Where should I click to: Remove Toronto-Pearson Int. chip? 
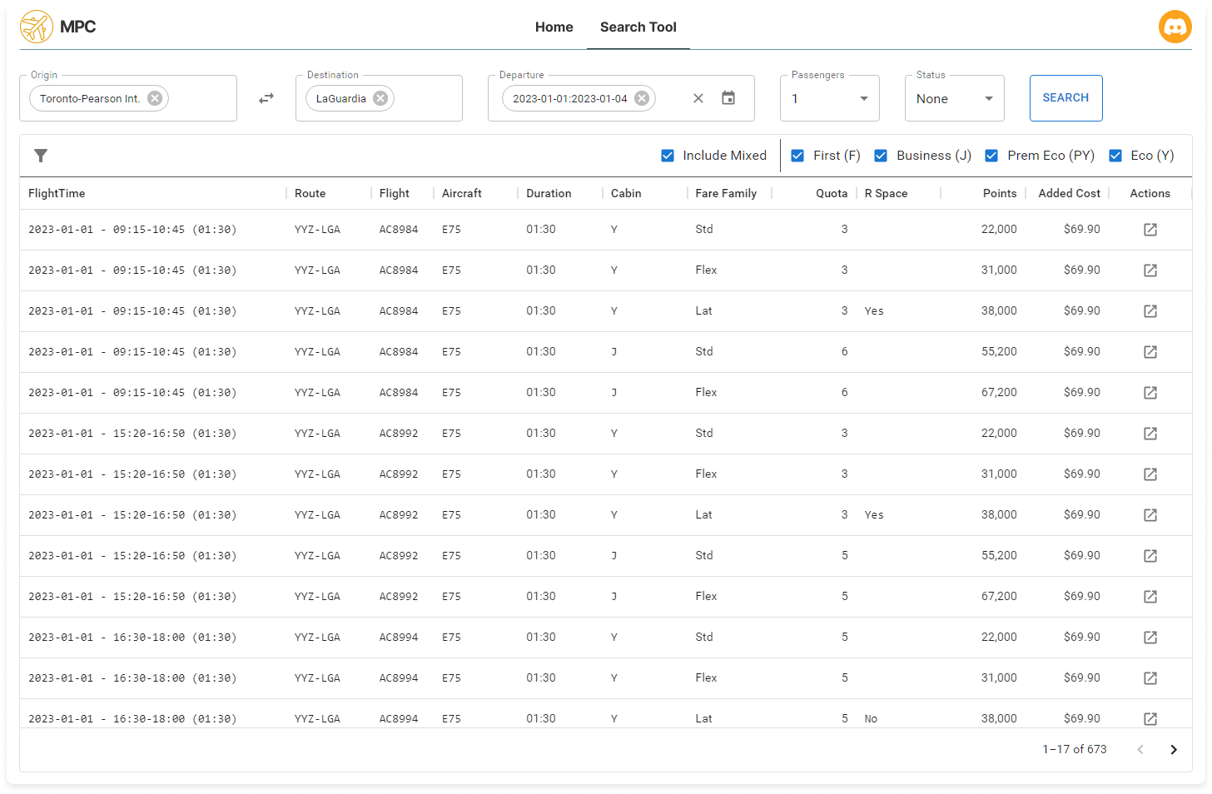pos(155,98)
